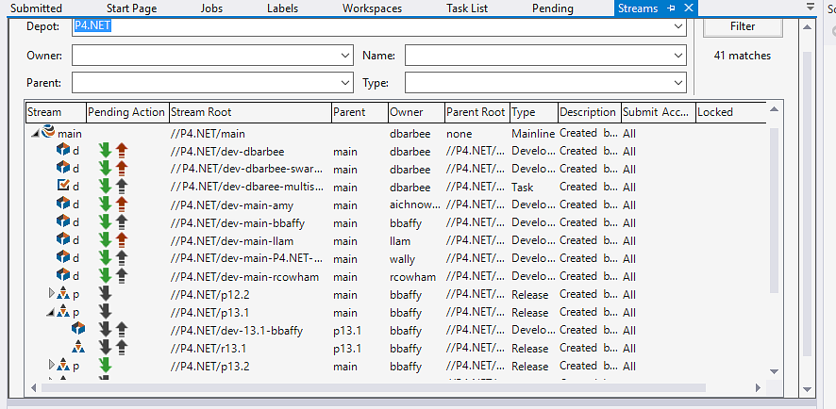Switch to the Workspaces tab
Viewport: 836px width, 409px height.
click(371, 8)
